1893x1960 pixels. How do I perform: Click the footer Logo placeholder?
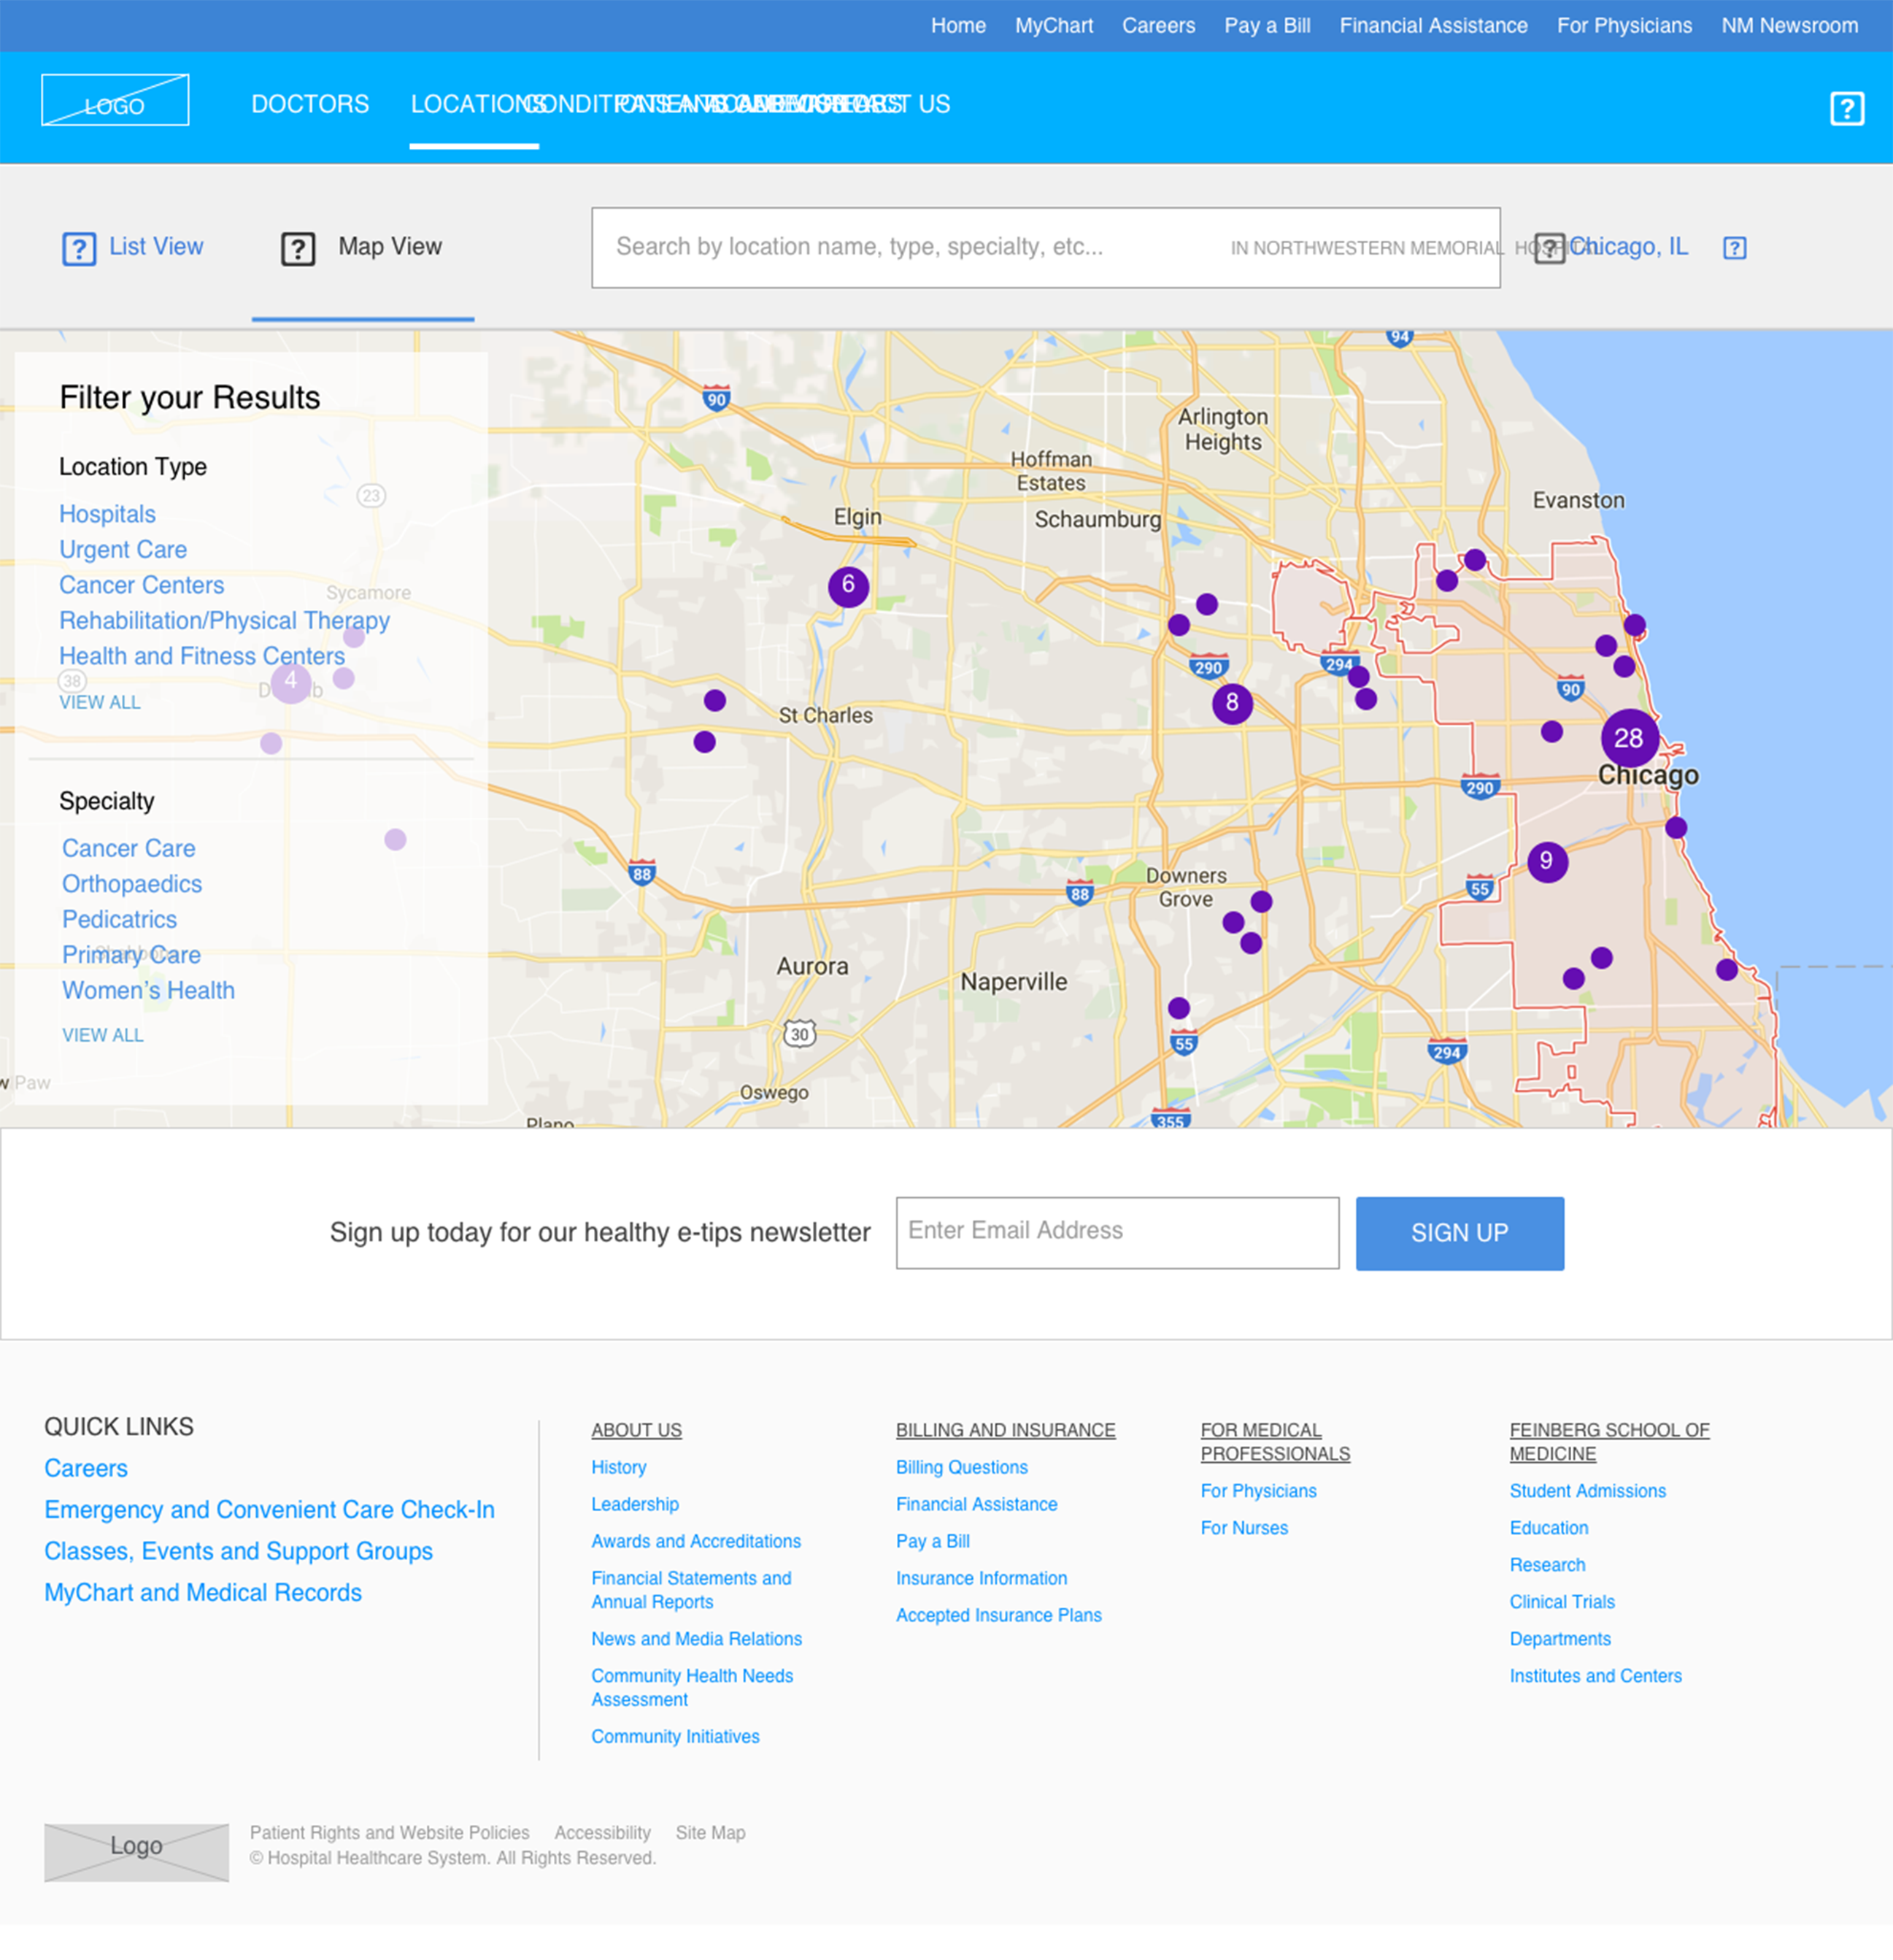[136, 1852]
